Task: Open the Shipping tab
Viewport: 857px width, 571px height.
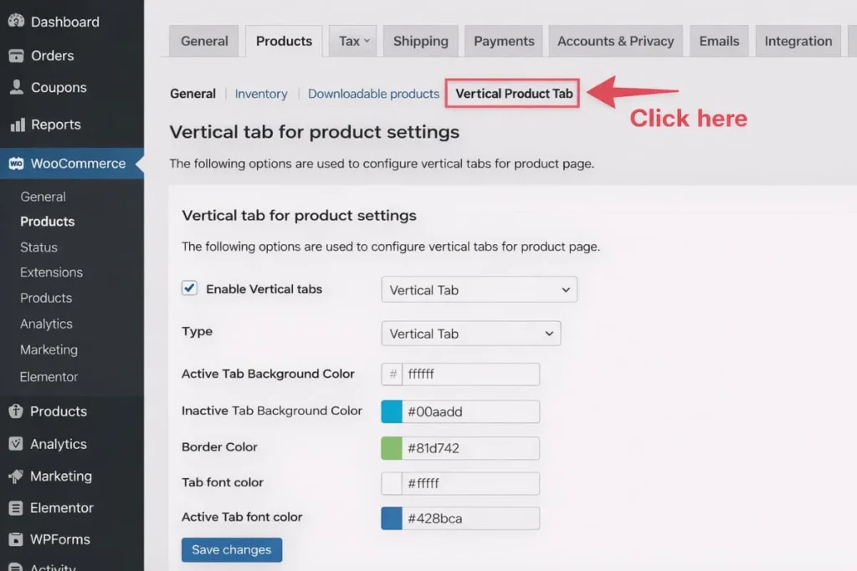Action: tap(420, 41)
